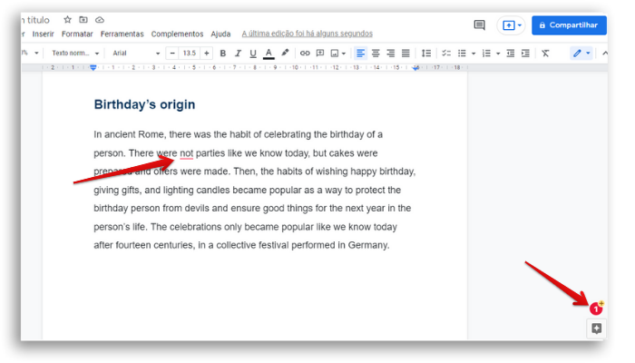Screen dimensions: 635x363
Task: Add a comment with toolbar icon
Action: [320, 53]
